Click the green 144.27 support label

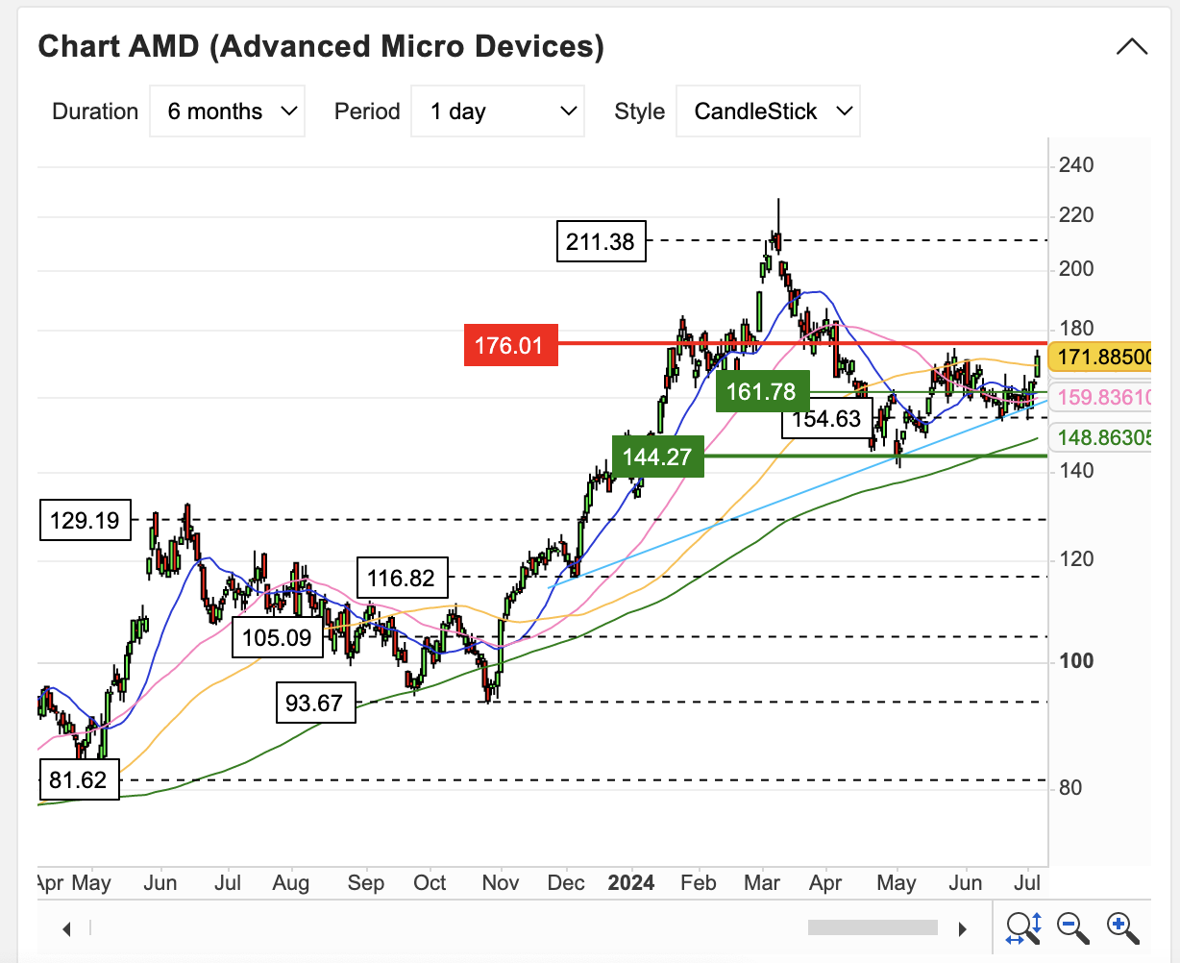tap(658, 456)
